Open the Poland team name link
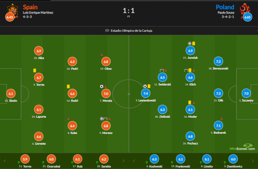Viewport: 258px width, 169px height. [x=225, y=7]
